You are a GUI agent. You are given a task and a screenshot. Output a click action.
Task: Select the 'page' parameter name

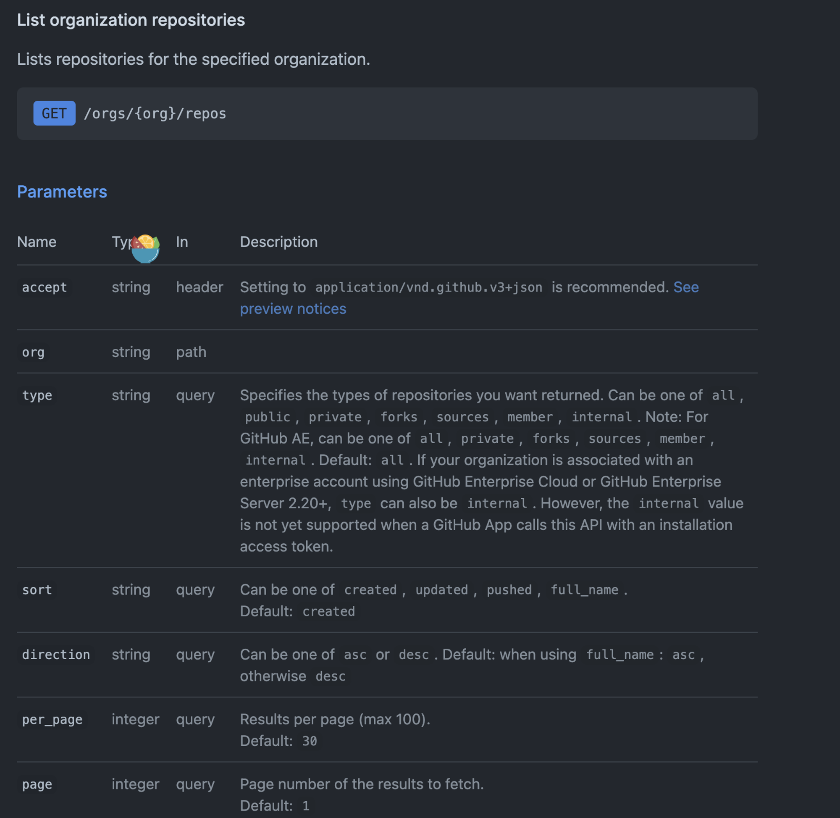pos(37,784)
